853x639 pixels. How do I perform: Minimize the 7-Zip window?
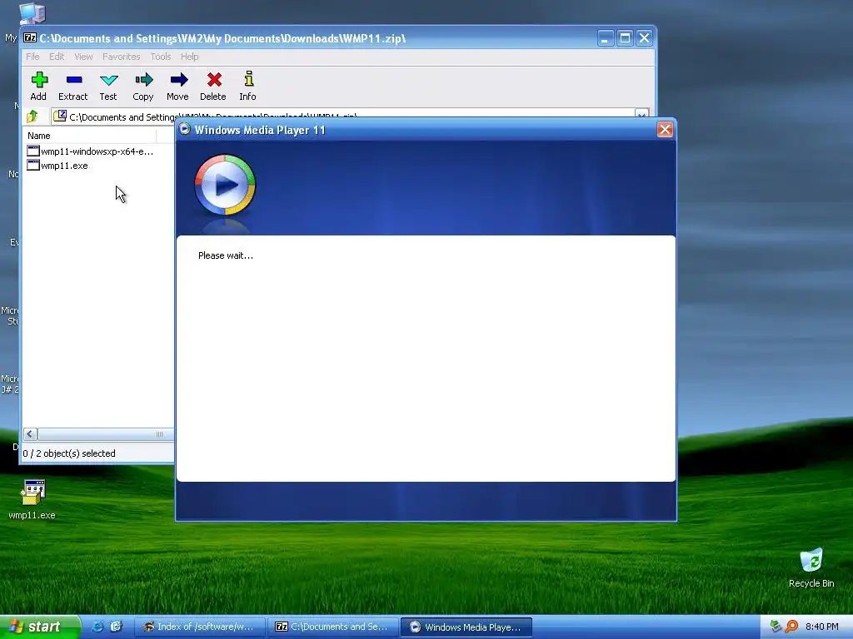pos(605,38)
